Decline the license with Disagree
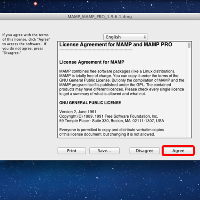 click(144, 151)
